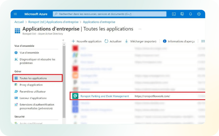
Task: Click the Télécharger download arrow icon
Action: coord(126,41)
